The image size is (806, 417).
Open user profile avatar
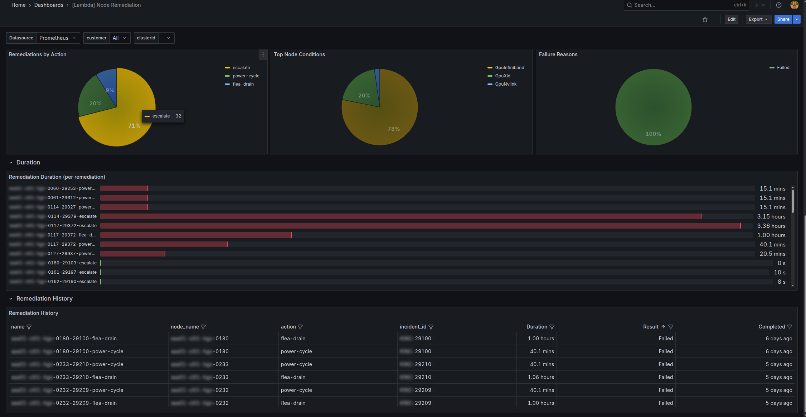pyautogui.click(x=795, y=5)
